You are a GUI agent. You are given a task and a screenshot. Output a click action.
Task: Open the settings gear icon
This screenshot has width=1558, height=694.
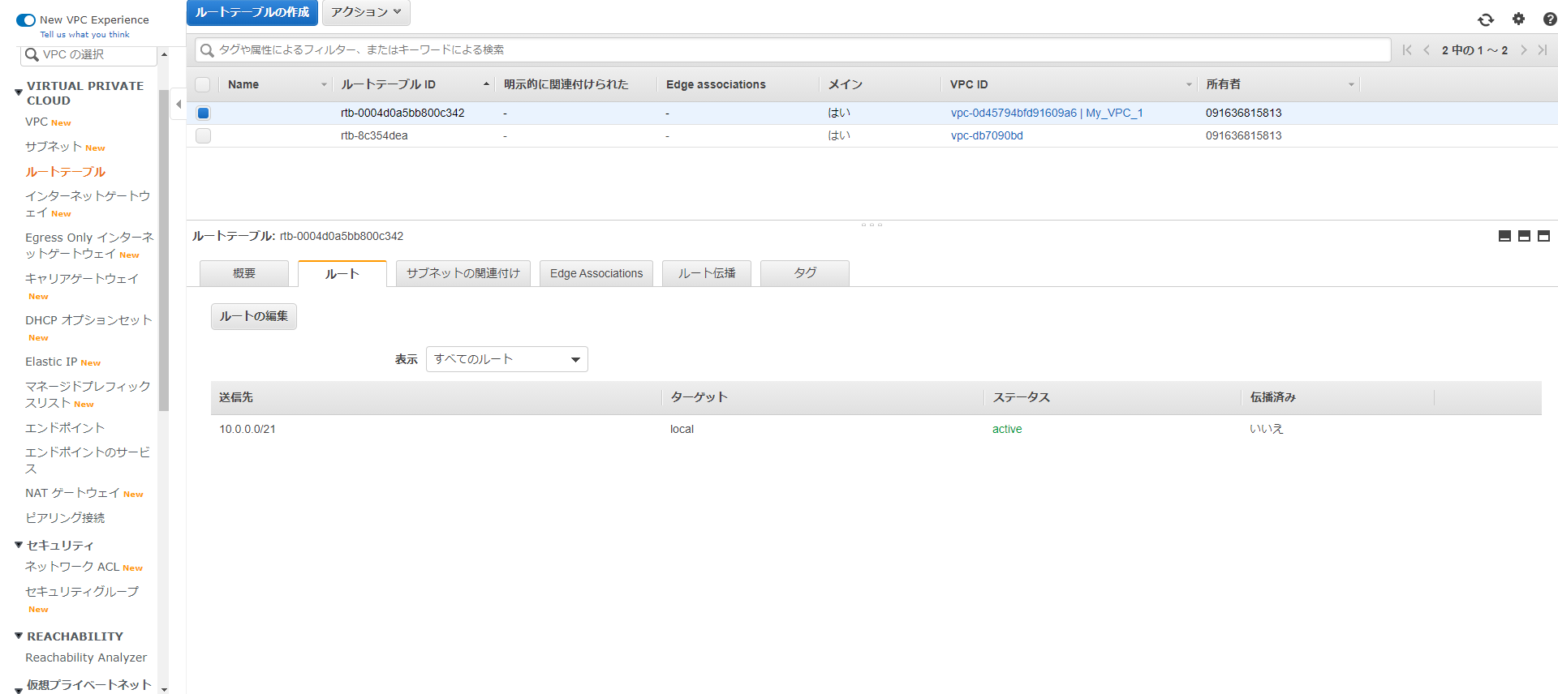point(1519,19)
